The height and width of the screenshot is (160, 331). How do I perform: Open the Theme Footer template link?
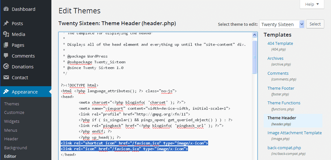point(281,88)
